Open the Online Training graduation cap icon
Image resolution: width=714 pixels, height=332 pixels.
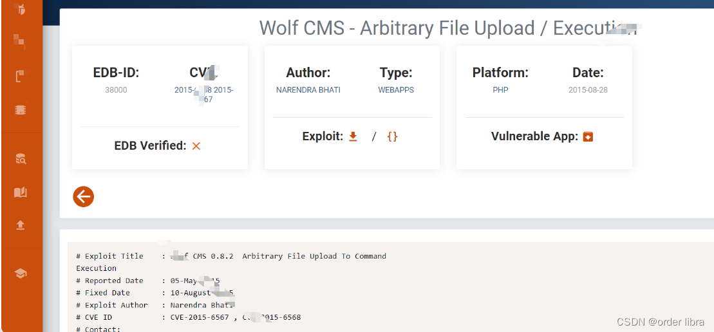coord(21,273)
